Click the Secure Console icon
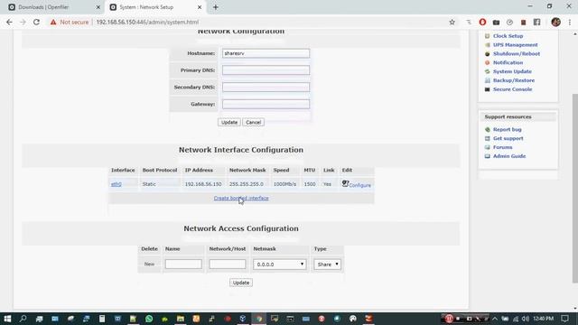578x325 pixels. point(488,89)
